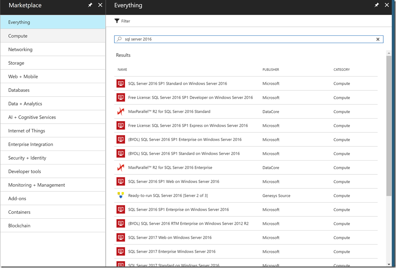Screen dimensions: 396x268
Task: Click icon of Free License SP1 Express row
Action: (x=121, y=126)
